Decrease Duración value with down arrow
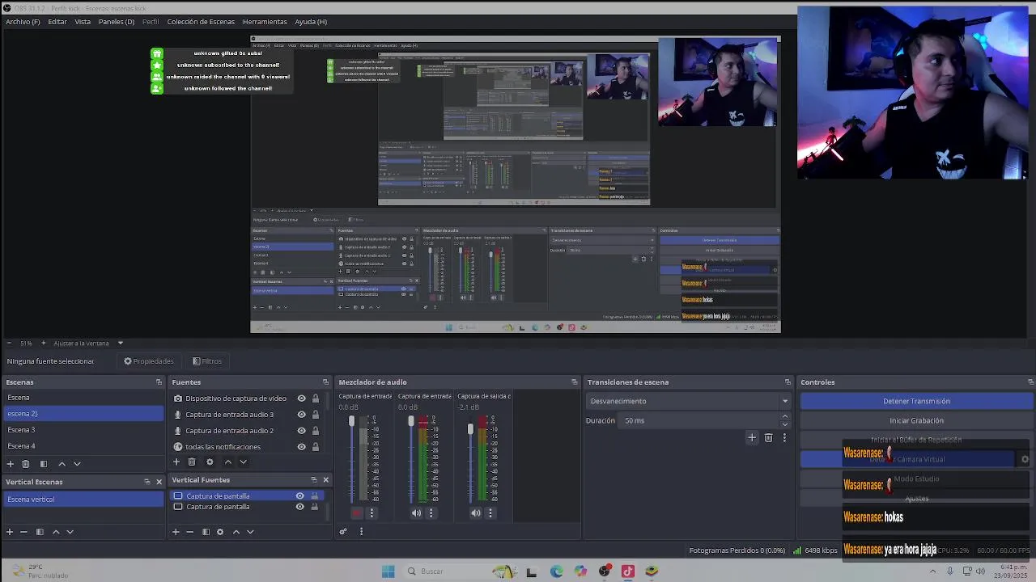1036x582 pixels. click(x=784, y=424)
